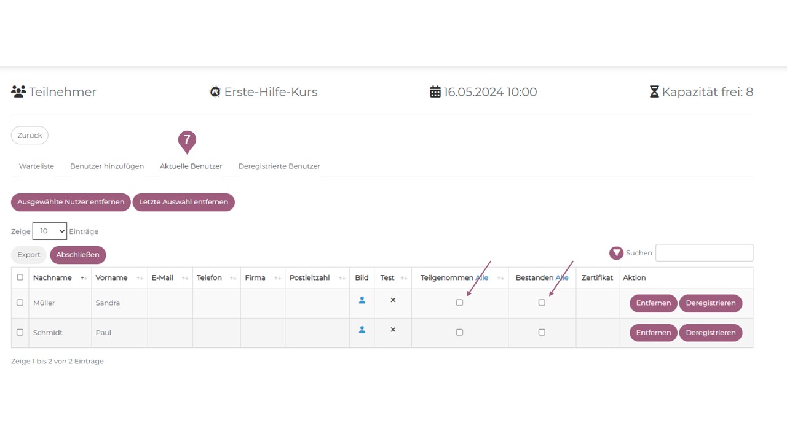
Task: Tick the select-all checkbox in table header
Action: (x=20, y=277)
